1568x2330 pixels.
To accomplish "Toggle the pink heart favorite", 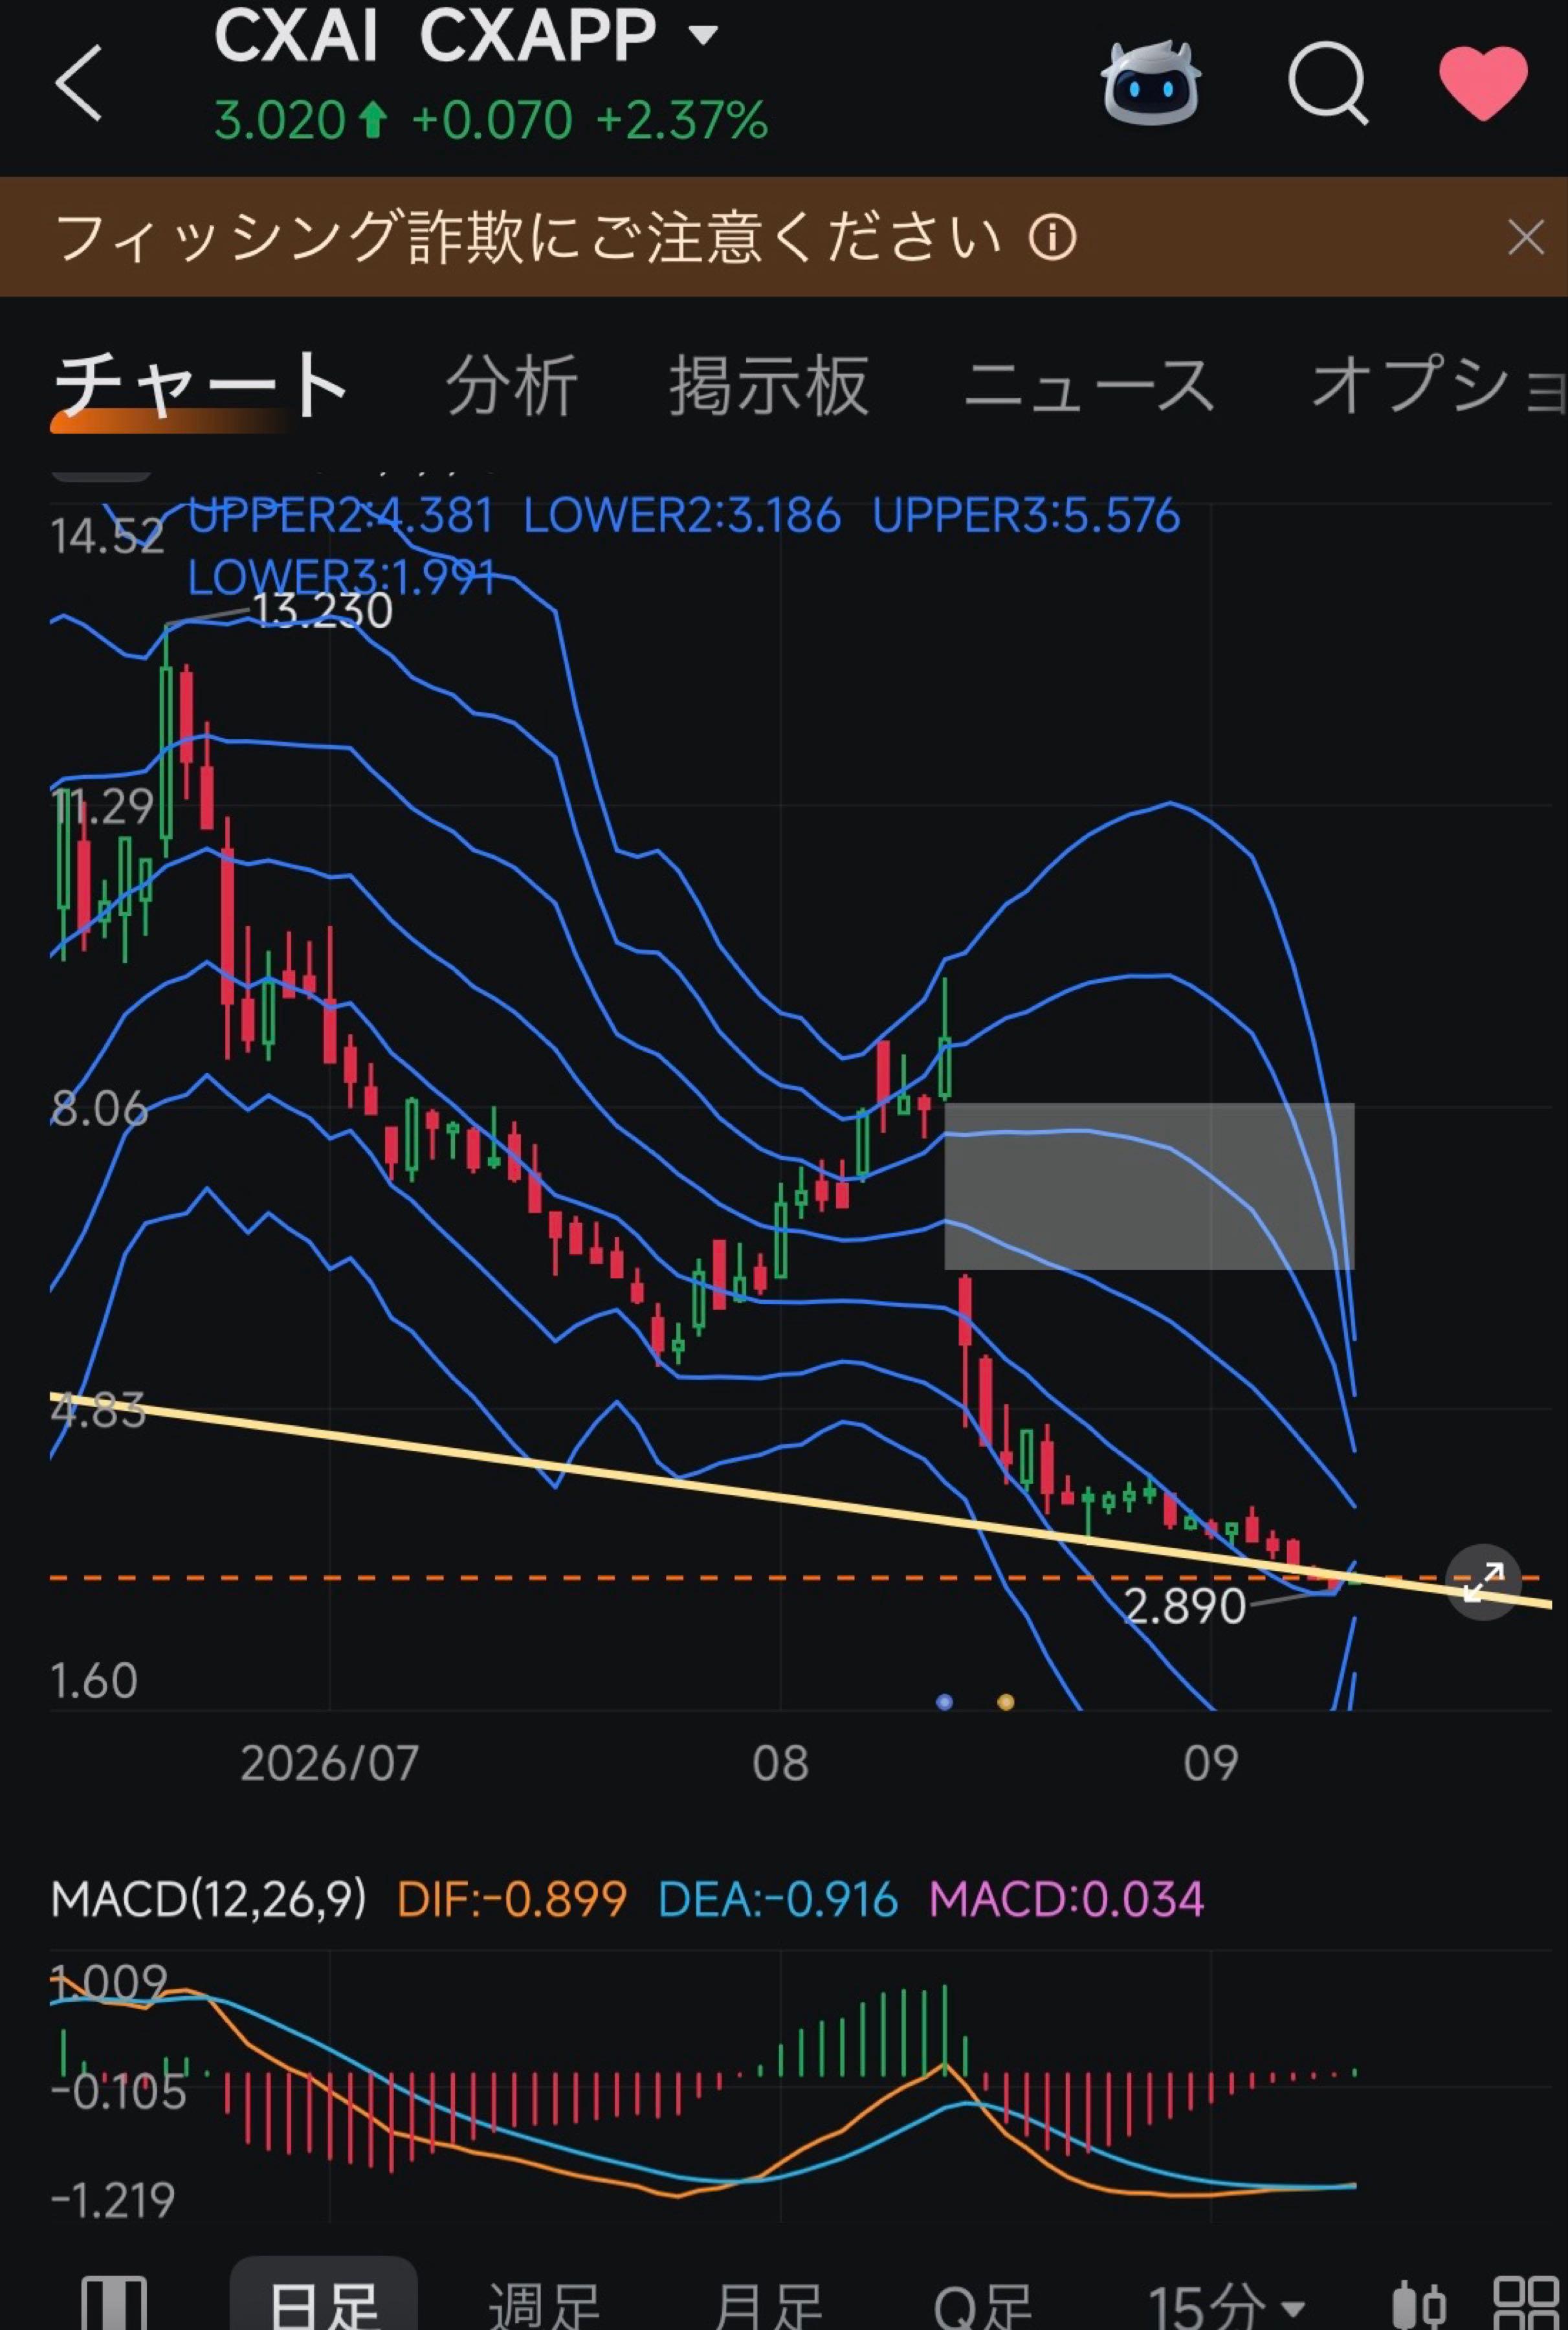I will (x=1483, y=82).
